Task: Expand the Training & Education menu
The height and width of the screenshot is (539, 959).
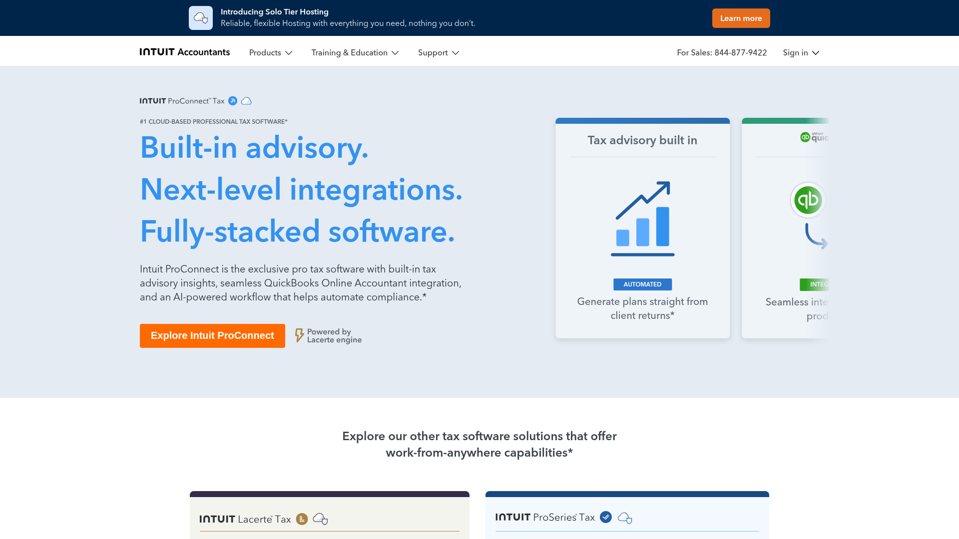Action: [355, 52]
